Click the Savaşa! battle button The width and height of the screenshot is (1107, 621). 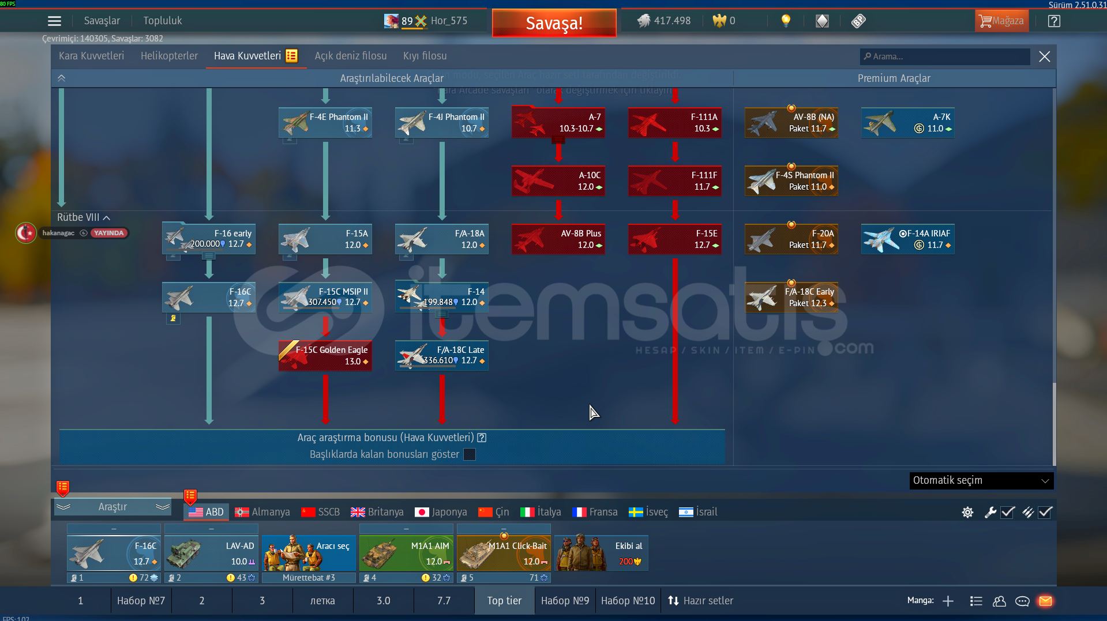click(554, 23)
